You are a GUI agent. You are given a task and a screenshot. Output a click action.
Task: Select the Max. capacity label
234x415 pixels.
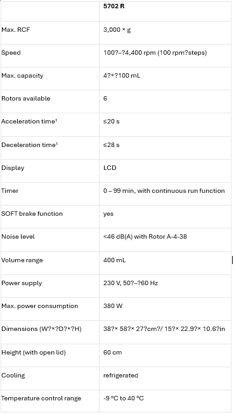tap(22, 76)
